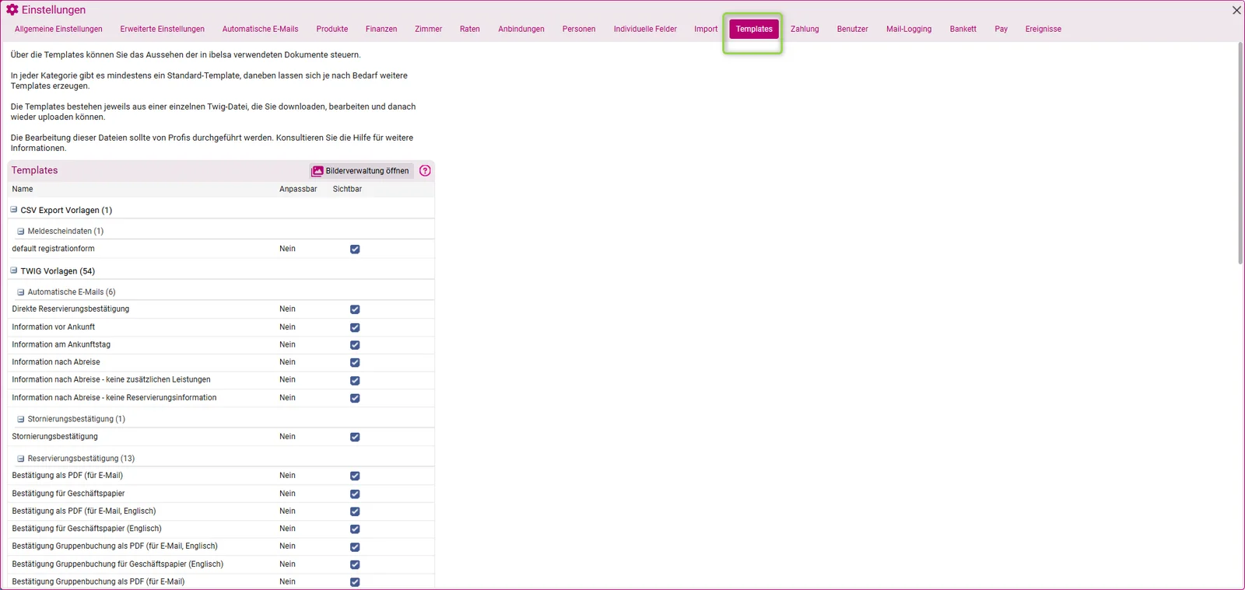Select the Finanzen tab
The height and width of the screenshot is (590, 1245).
[381, 30]
